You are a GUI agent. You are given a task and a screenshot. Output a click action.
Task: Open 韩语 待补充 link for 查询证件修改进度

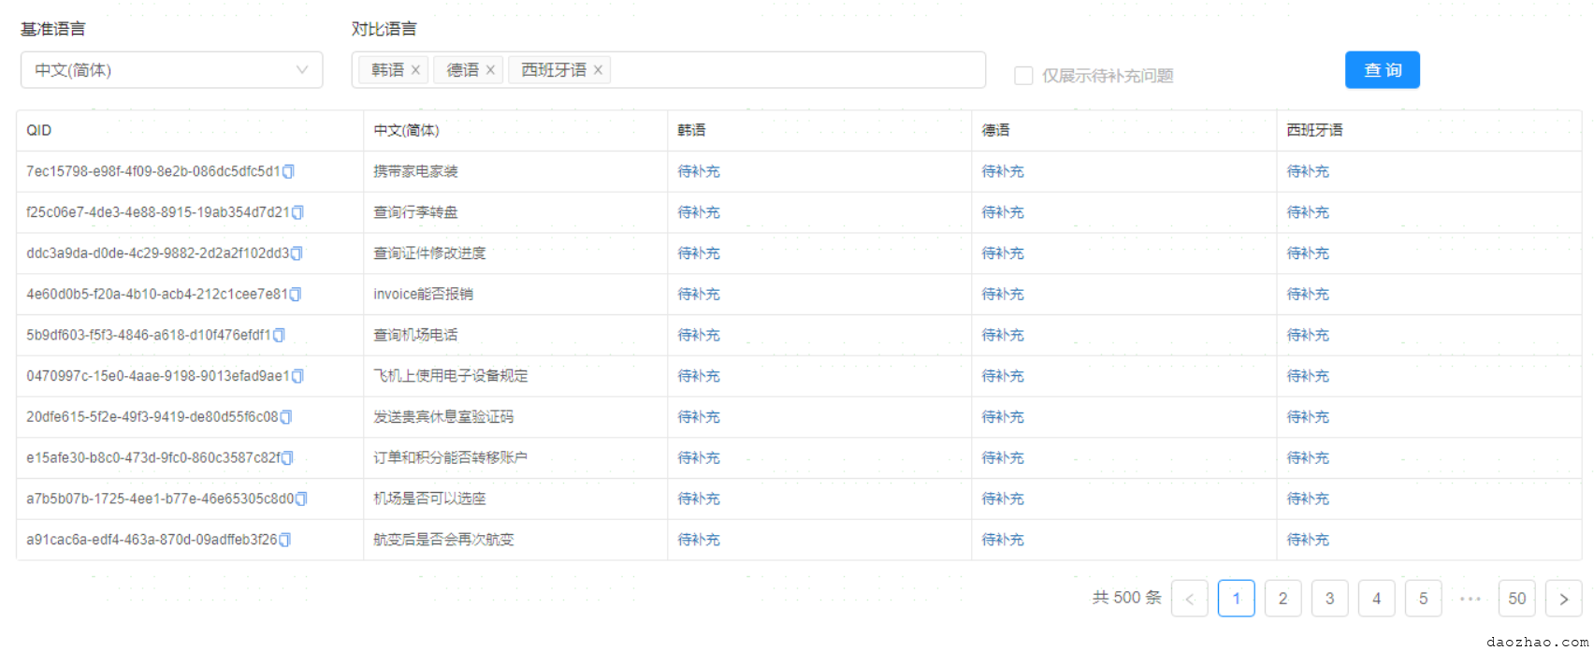699,253
